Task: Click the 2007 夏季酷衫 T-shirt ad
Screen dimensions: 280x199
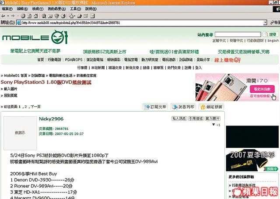Action: 252,160
